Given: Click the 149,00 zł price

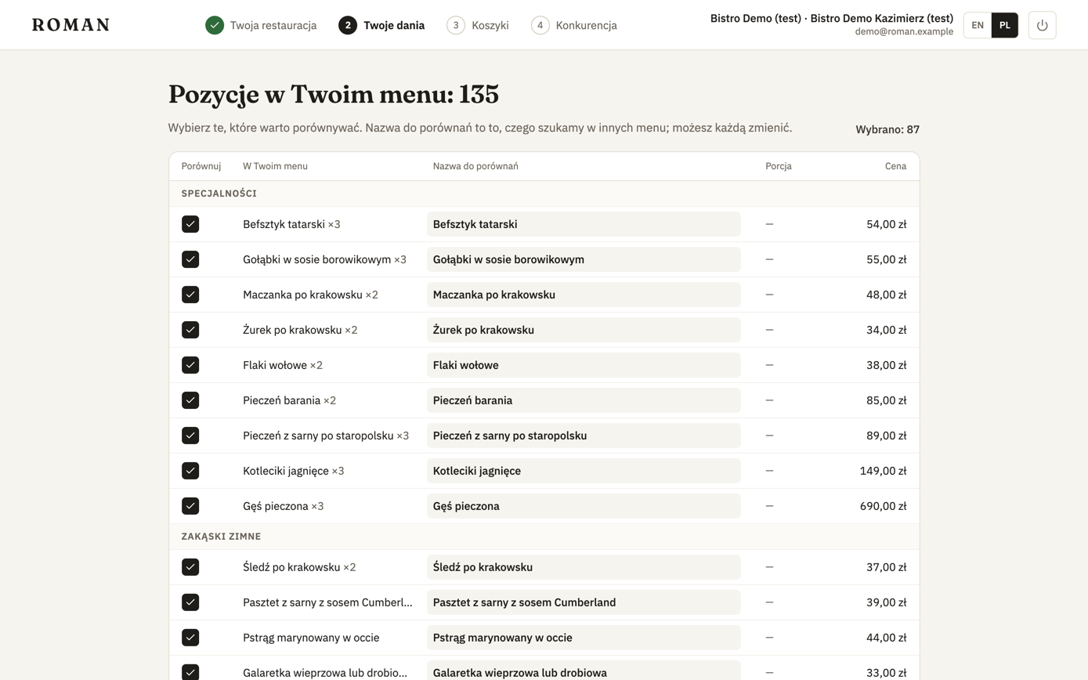Looking at the screenshot, I should pos(883,471).
